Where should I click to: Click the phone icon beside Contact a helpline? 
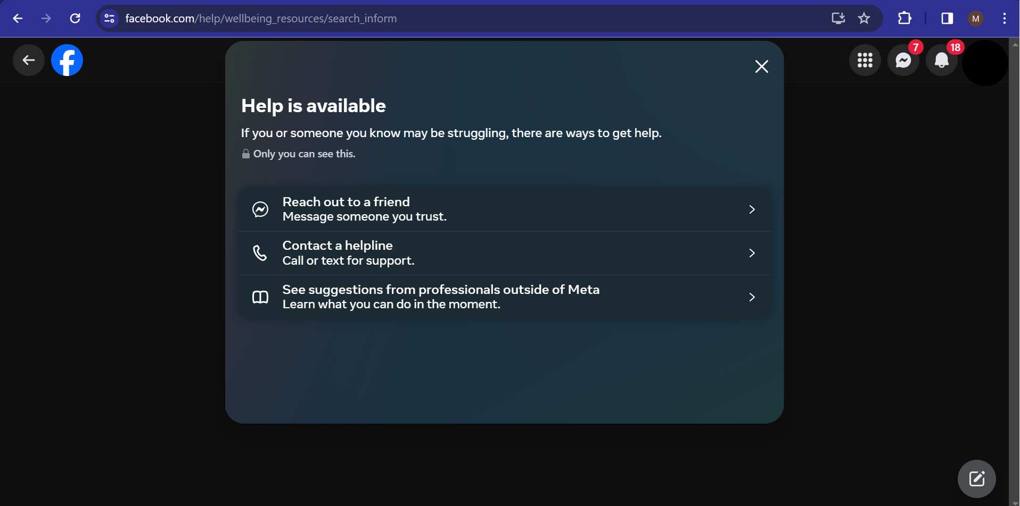click(x=260, y=253)
